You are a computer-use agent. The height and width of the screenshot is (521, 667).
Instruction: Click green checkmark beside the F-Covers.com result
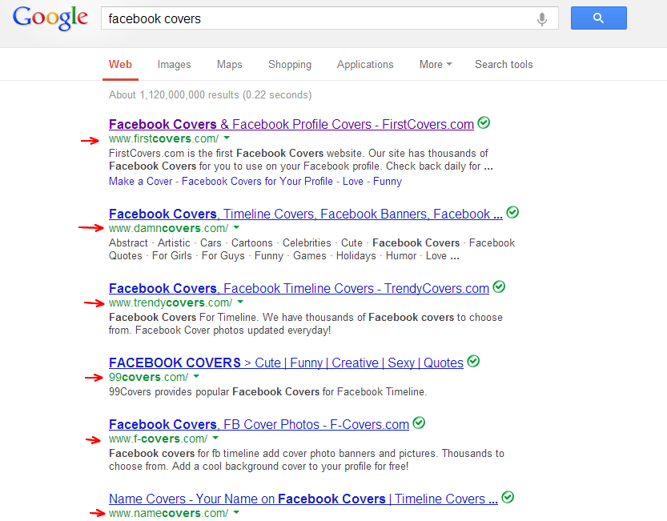point(419,423)
